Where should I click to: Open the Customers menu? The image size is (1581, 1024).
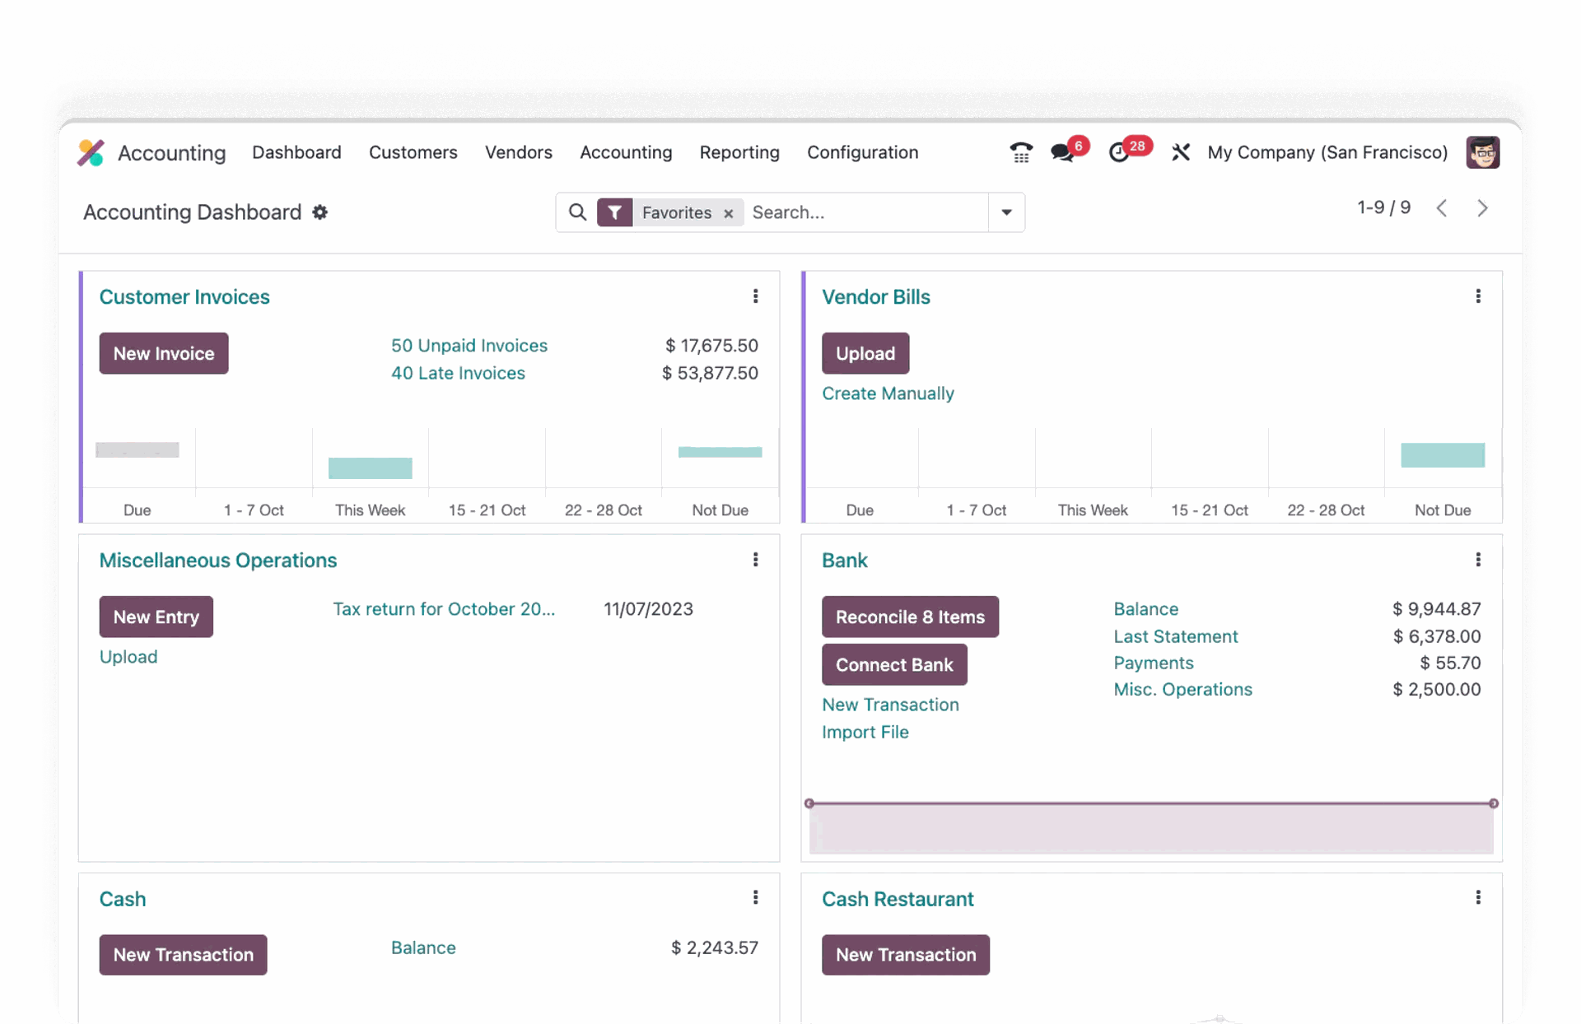413,152
